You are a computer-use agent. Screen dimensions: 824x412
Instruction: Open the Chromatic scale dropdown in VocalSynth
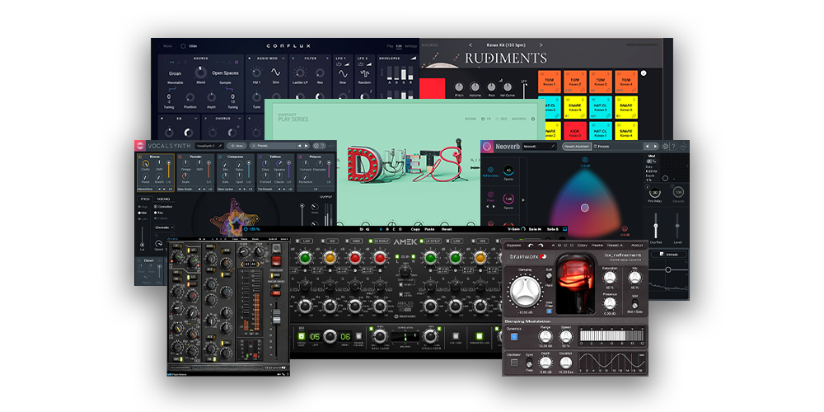[x=165, y=227]
